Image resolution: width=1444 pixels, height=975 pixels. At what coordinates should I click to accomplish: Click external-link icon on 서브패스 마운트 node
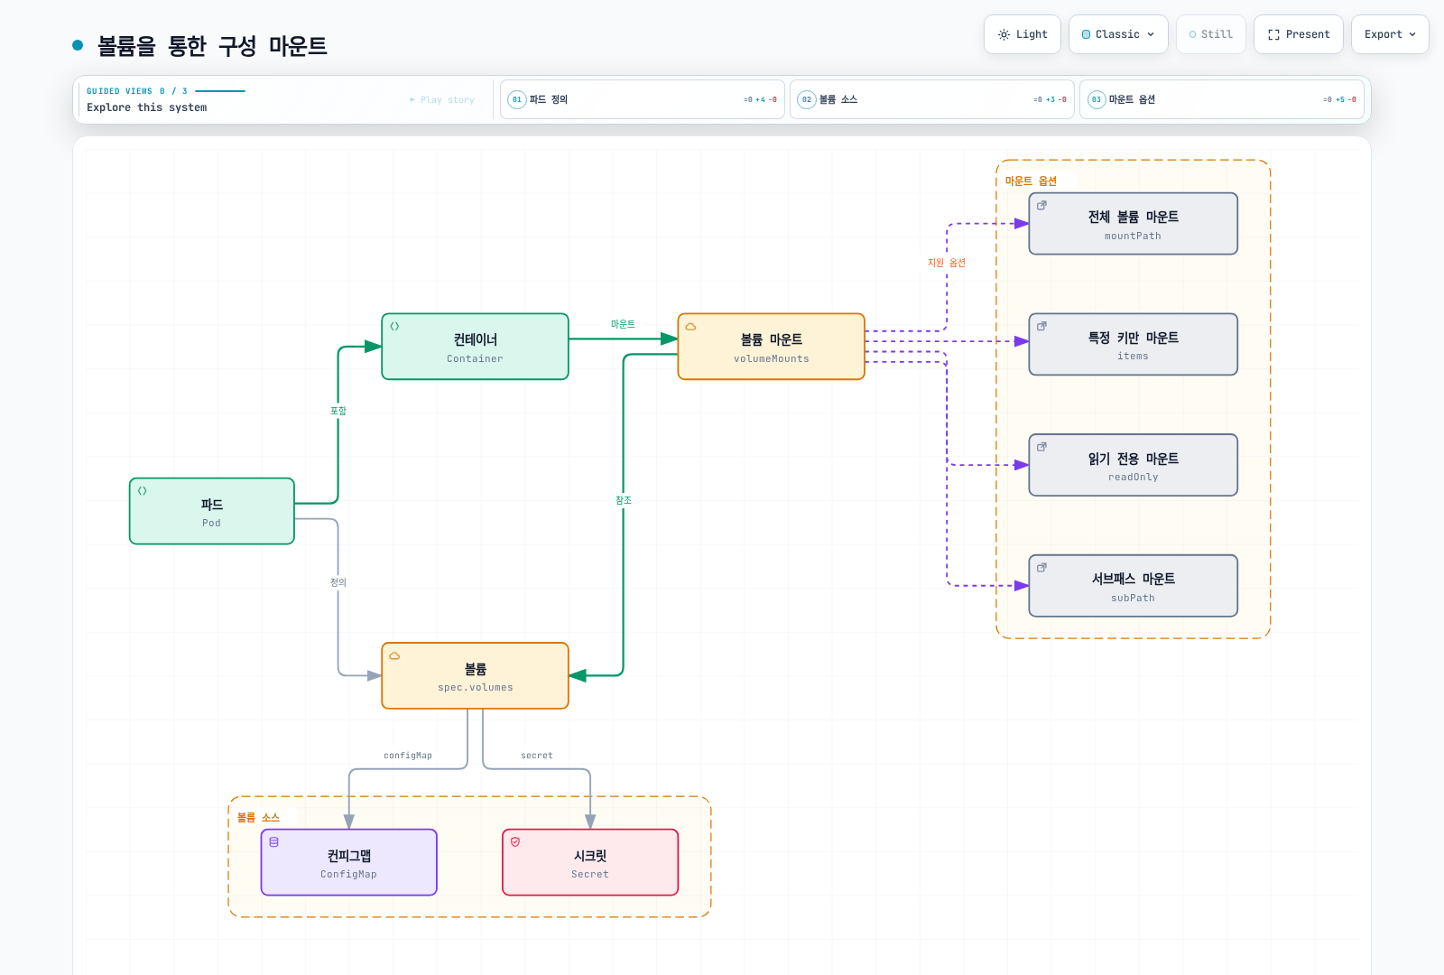(1041, 568)
